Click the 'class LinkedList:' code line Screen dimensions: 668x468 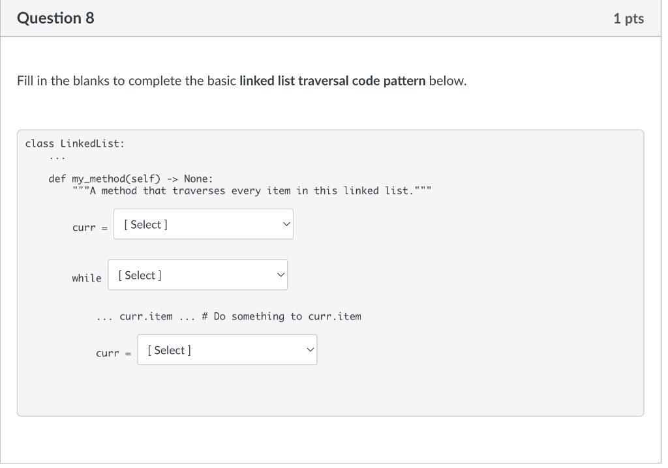pos(74,143)
